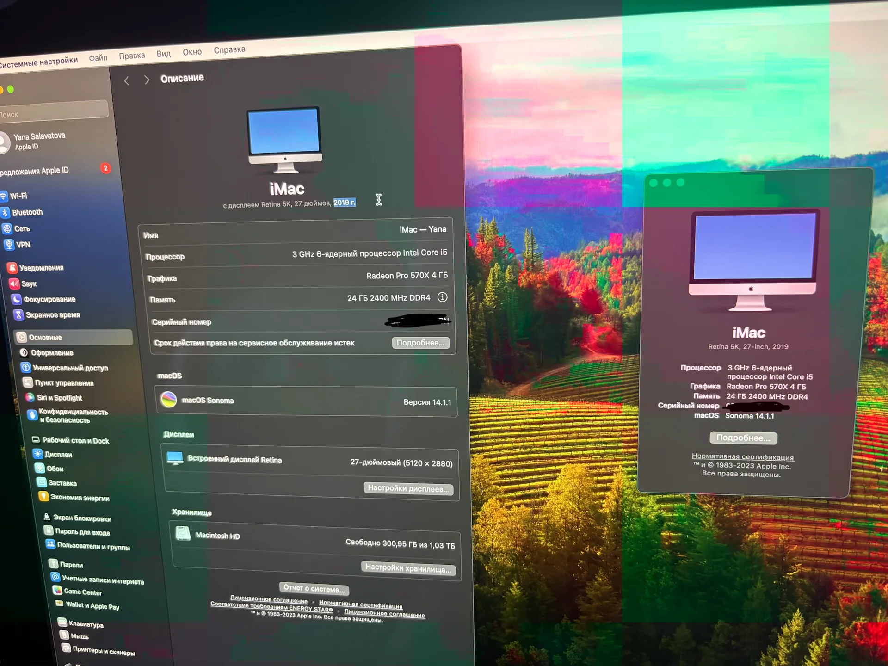Select Фокусирование moon icon

(x=17, y=299)
